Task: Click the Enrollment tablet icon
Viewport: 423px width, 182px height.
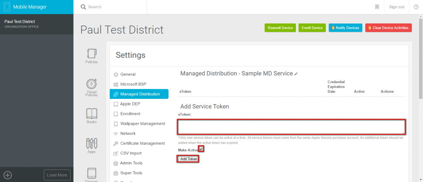Action: coord(116,114)
